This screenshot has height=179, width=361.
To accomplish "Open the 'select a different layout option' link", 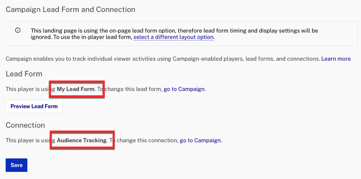I will 174,37.
